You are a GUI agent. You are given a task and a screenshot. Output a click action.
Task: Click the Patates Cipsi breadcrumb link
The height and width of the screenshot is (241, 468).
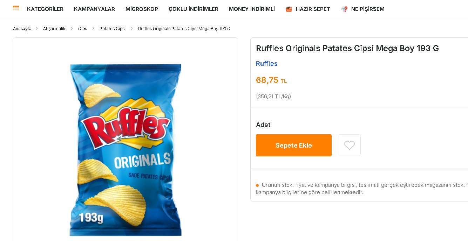click(x=113, y=29)
